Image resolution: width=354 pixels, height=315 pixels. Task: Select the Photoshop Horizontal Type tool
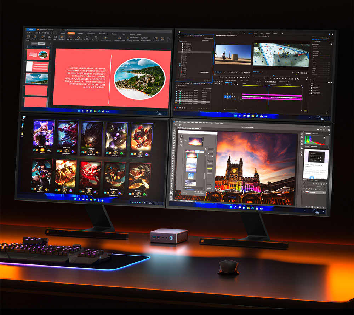click(172, 176)
